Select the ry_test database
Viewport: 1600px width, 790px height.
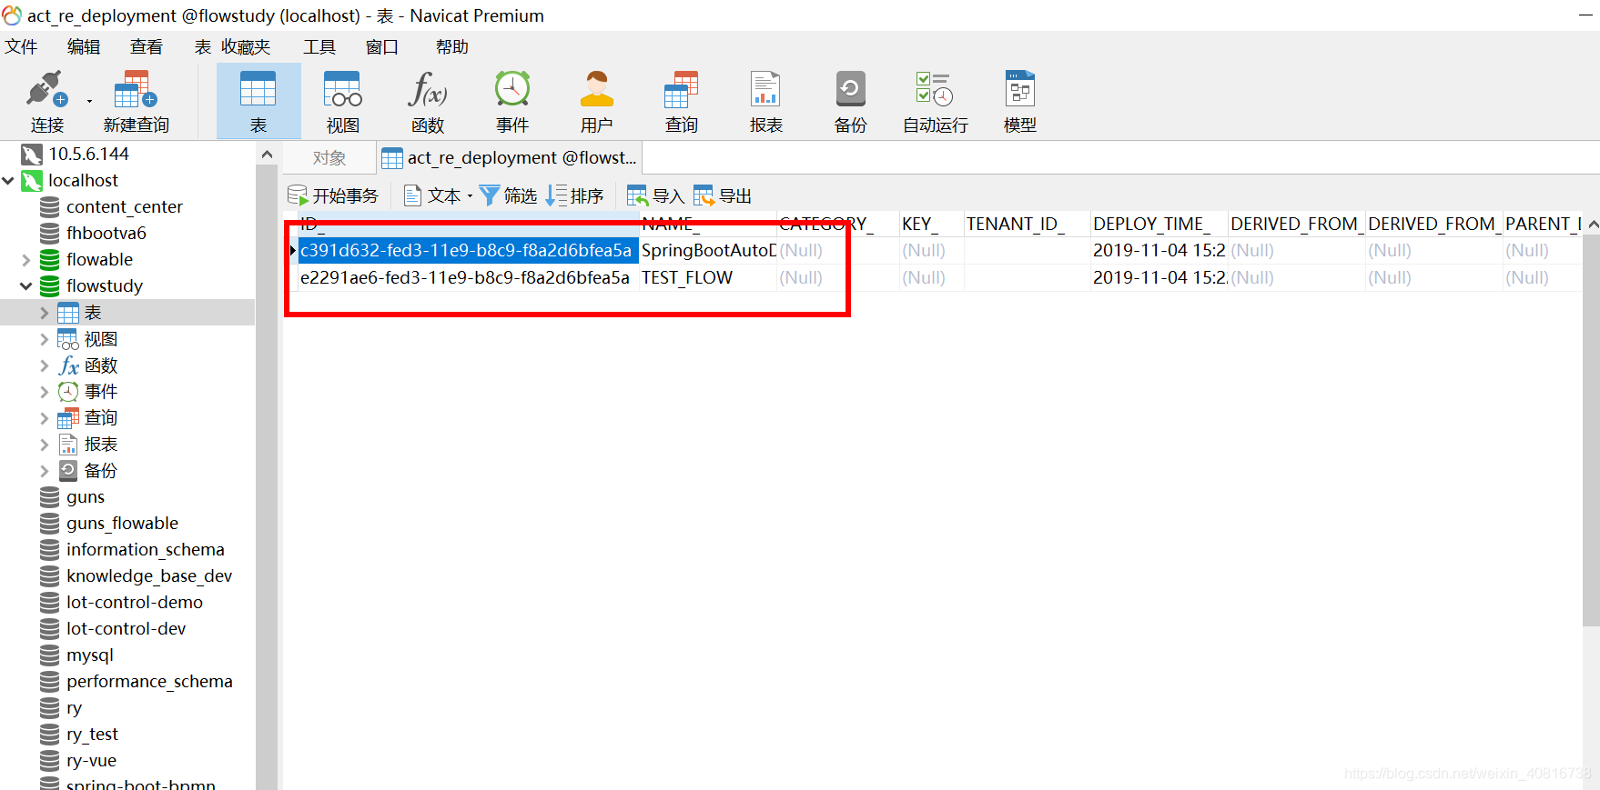click(92, 735)
